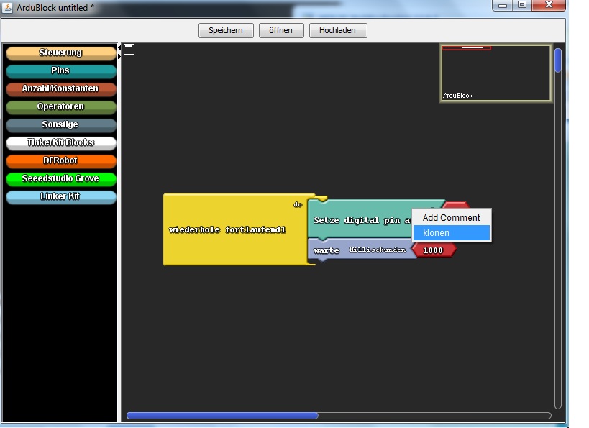Click the horizontal scrollbar thumb
Screen dimensions: 589x428
tap(222, 415)
